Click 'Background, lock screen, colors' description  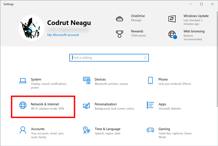point(114,108)
